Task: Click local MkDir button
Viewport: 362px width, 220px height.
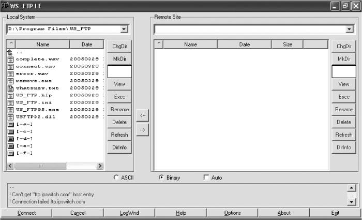Action: click(119, 58)
